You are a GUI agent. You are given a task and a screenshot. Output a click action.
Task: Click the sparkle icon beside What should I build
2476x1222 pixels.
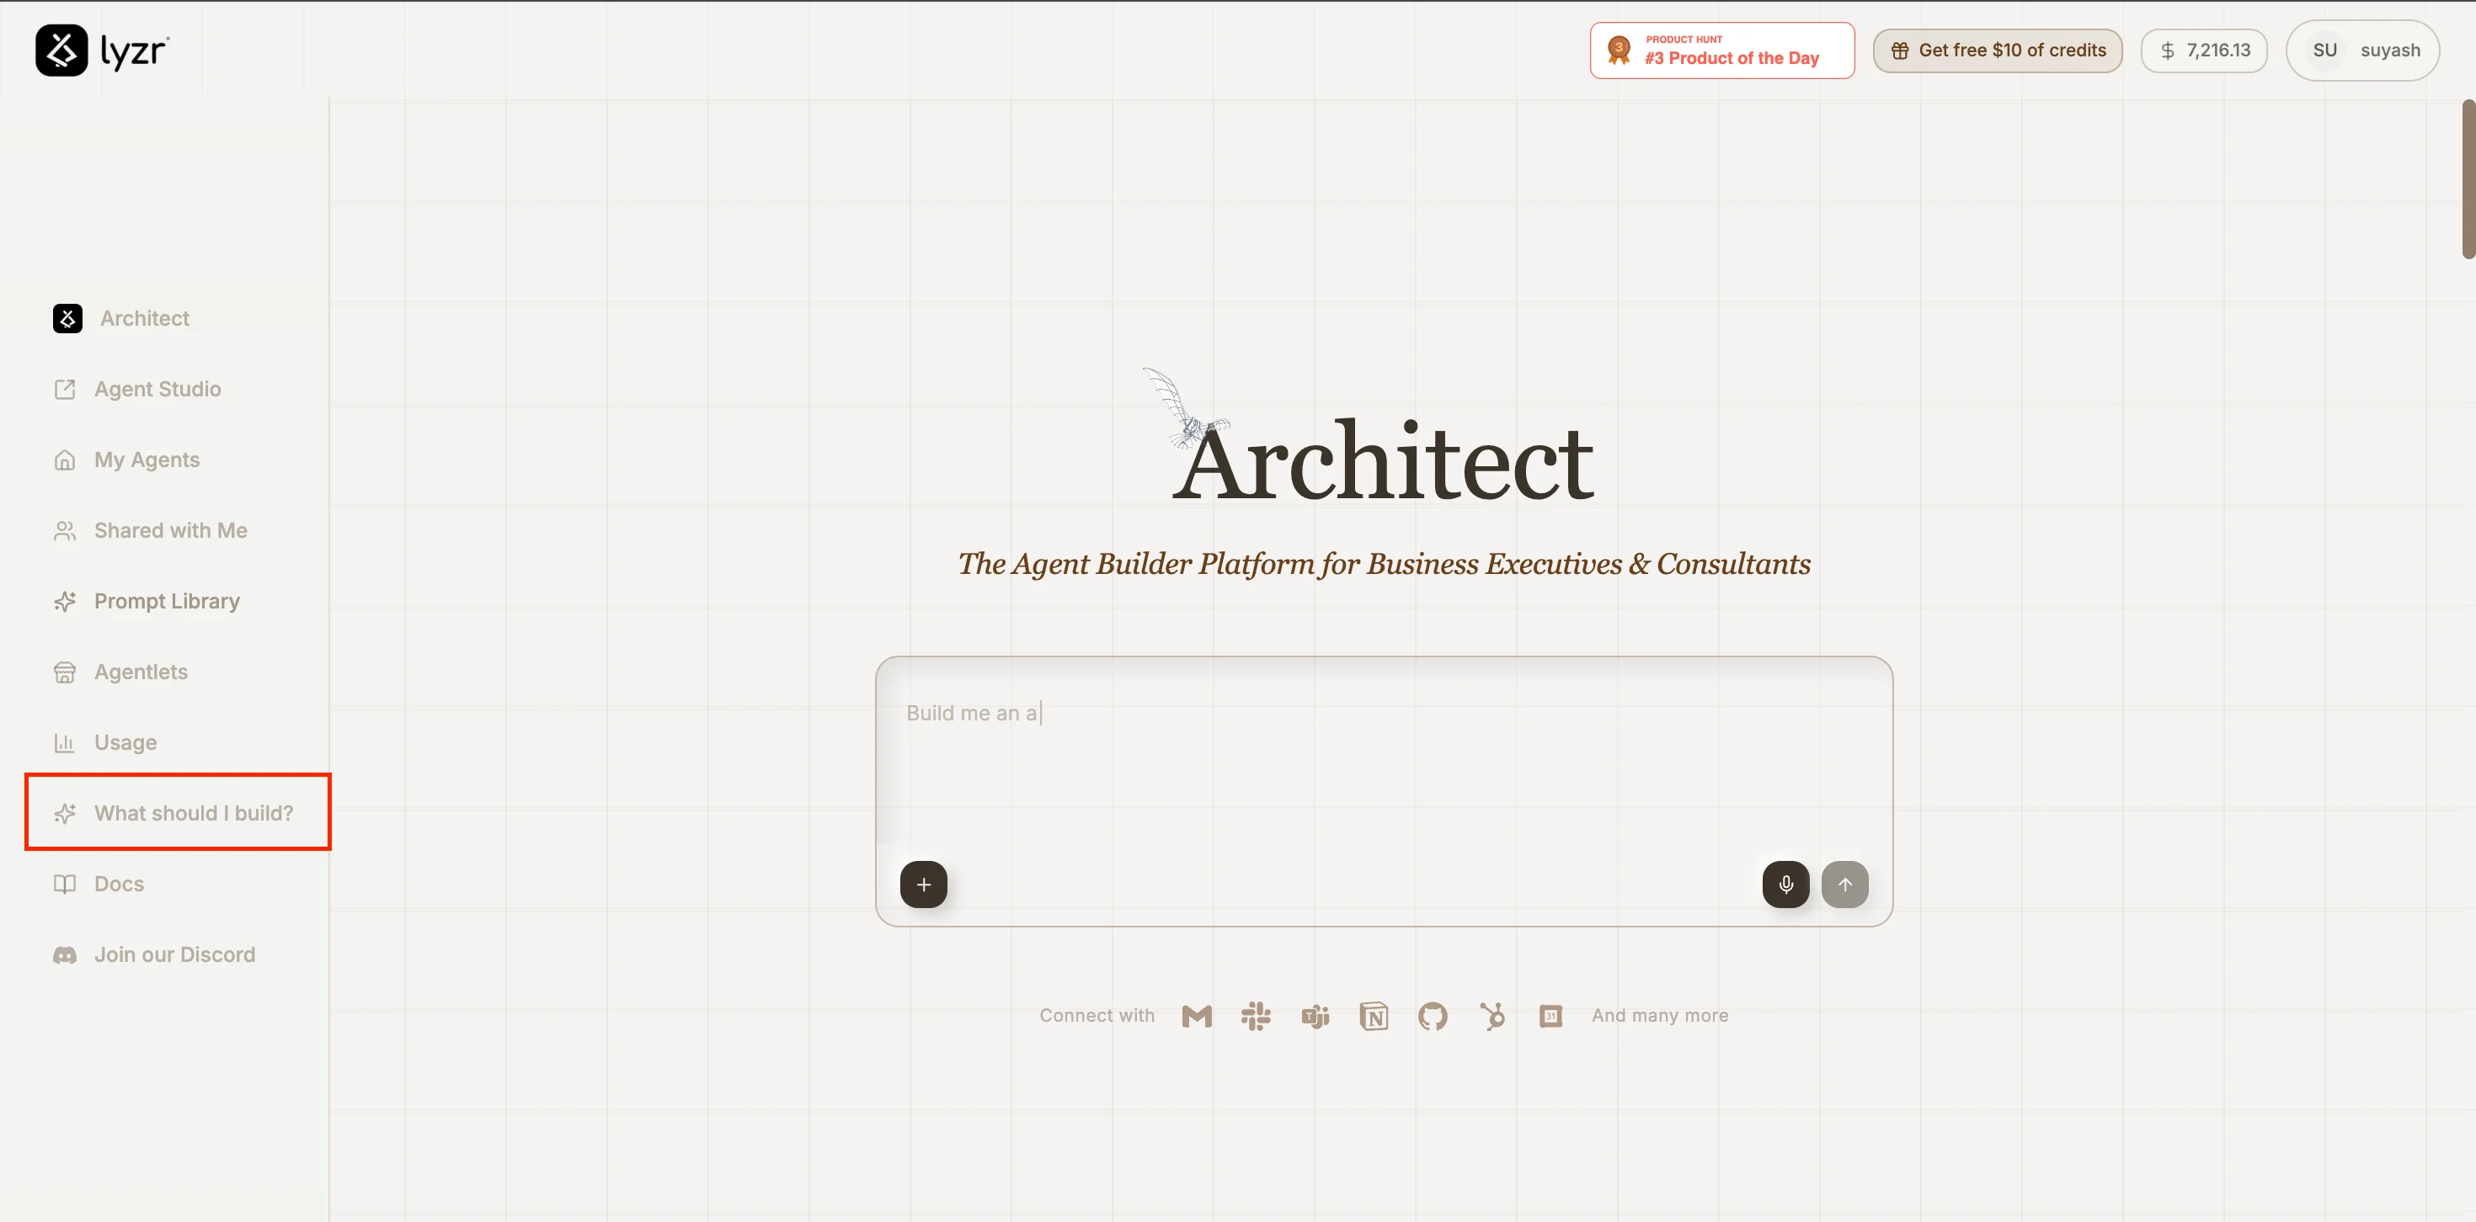(64, 813)
